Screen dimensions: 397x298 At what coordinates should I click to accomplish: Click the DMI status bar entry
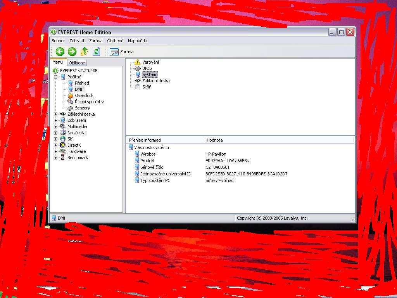point(61,218)
